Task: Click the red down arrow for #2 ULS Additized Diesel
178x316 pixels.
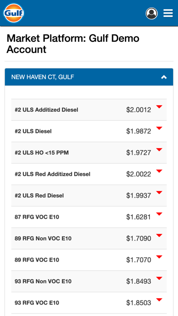Action: pos(159,107)
